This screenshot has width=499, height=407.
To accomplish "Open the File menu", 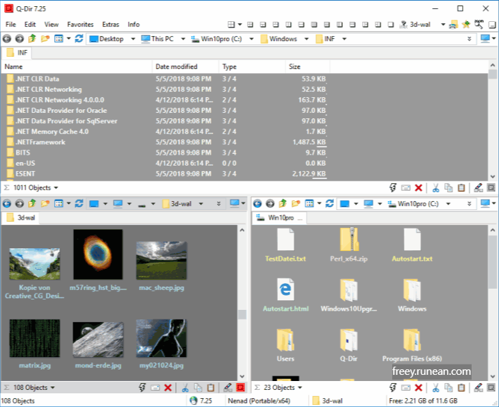I will [x=10, y=25].
